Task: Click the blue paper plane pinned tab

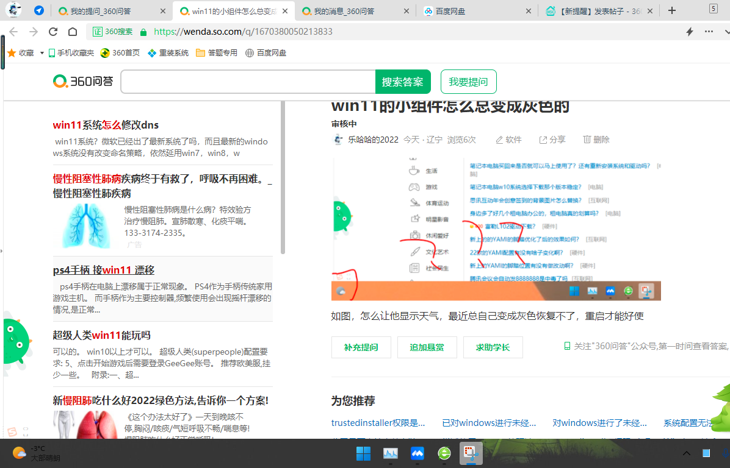Action: pos(39,10)
